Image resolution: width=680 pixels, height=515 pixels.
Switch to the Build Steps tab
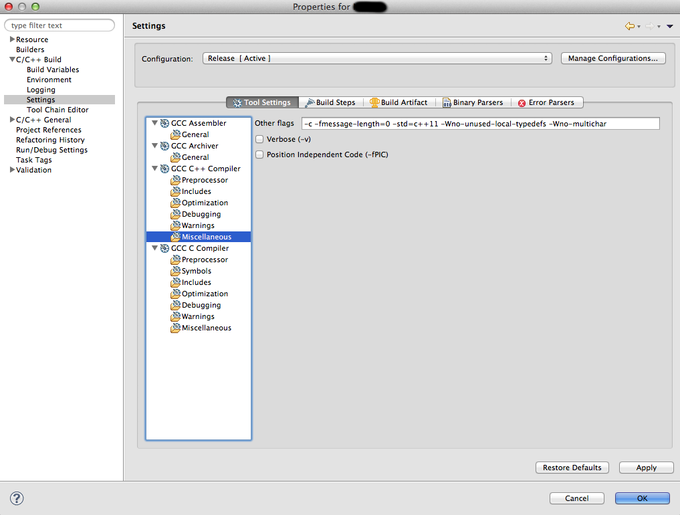point(330,102)
